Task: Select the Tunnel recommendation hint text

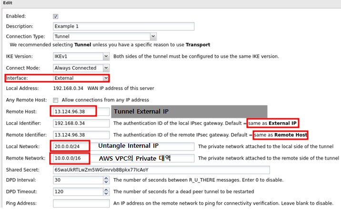Action: pyautogui.click(x=110, y=45)
